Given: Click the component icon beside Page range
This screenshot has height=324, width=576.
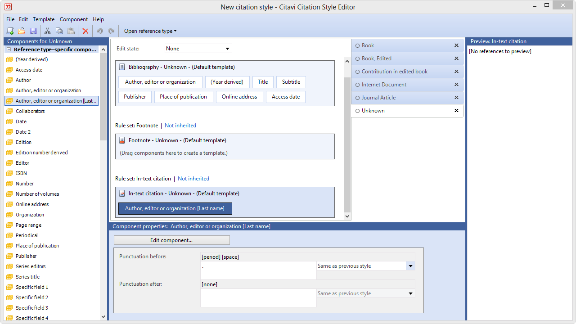Looking at the screenshot, I should pyautogui.click(x=9, y=225).
